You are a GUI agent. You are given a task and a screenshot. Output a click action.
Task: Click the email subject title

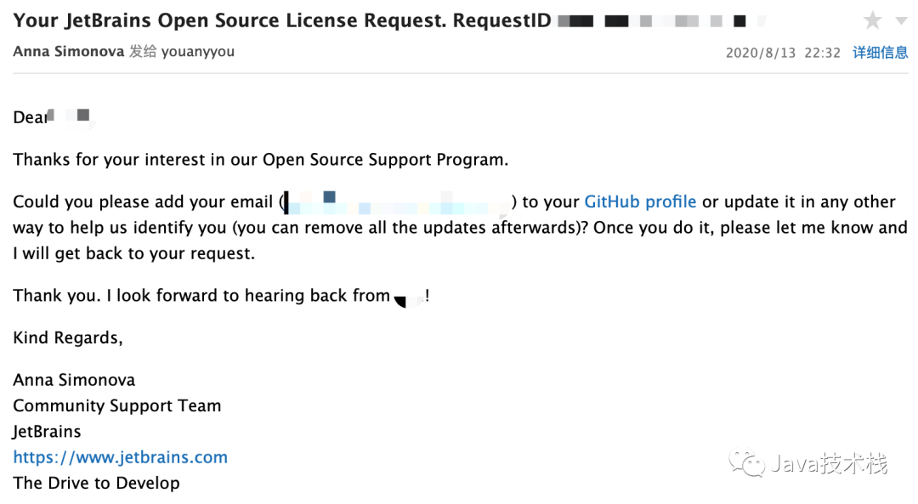coord(280,20)
